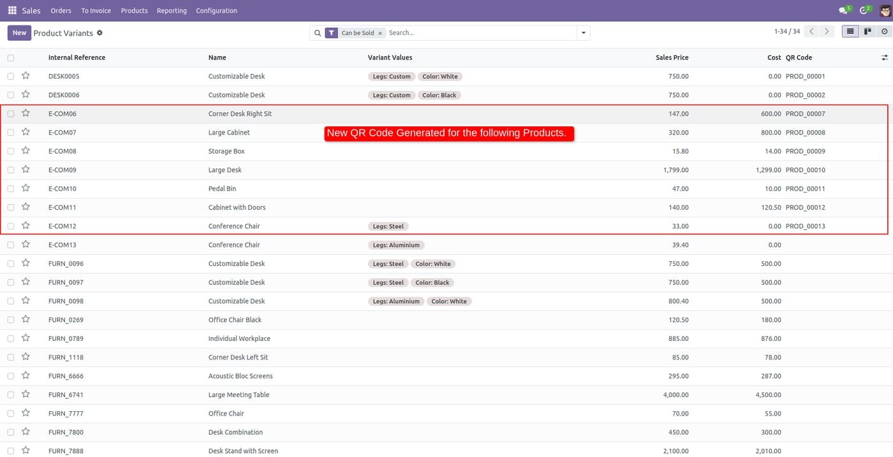Switch to kanban view icon
893x457 pixels.
click(x=867, y=31)
